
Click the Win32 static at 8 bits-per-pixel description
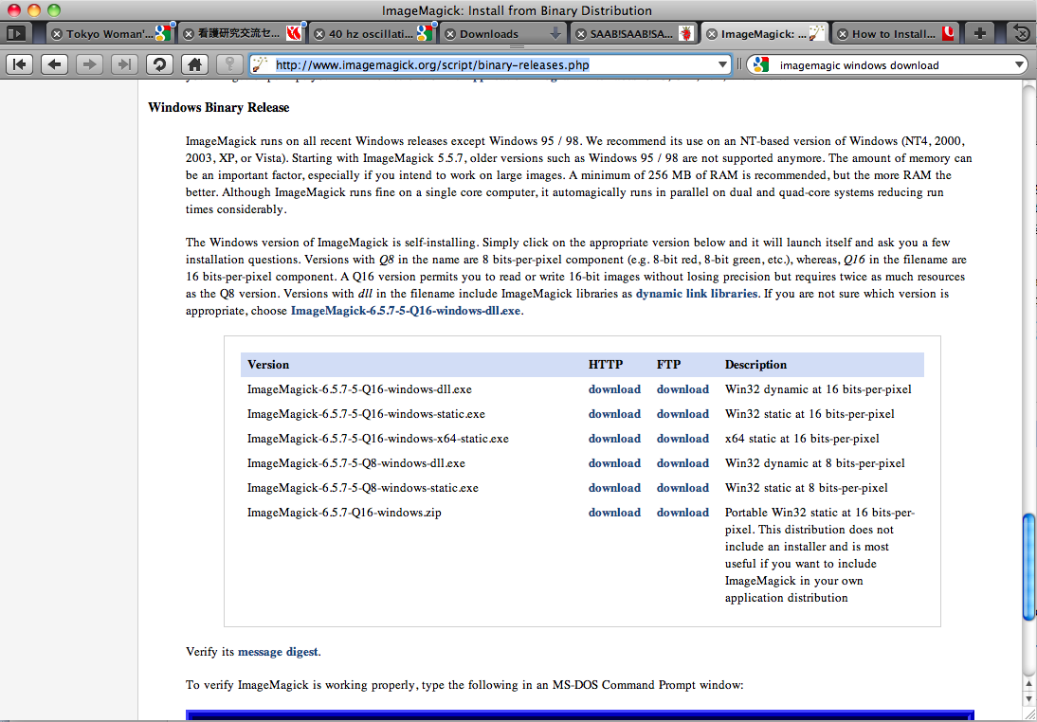807,488
